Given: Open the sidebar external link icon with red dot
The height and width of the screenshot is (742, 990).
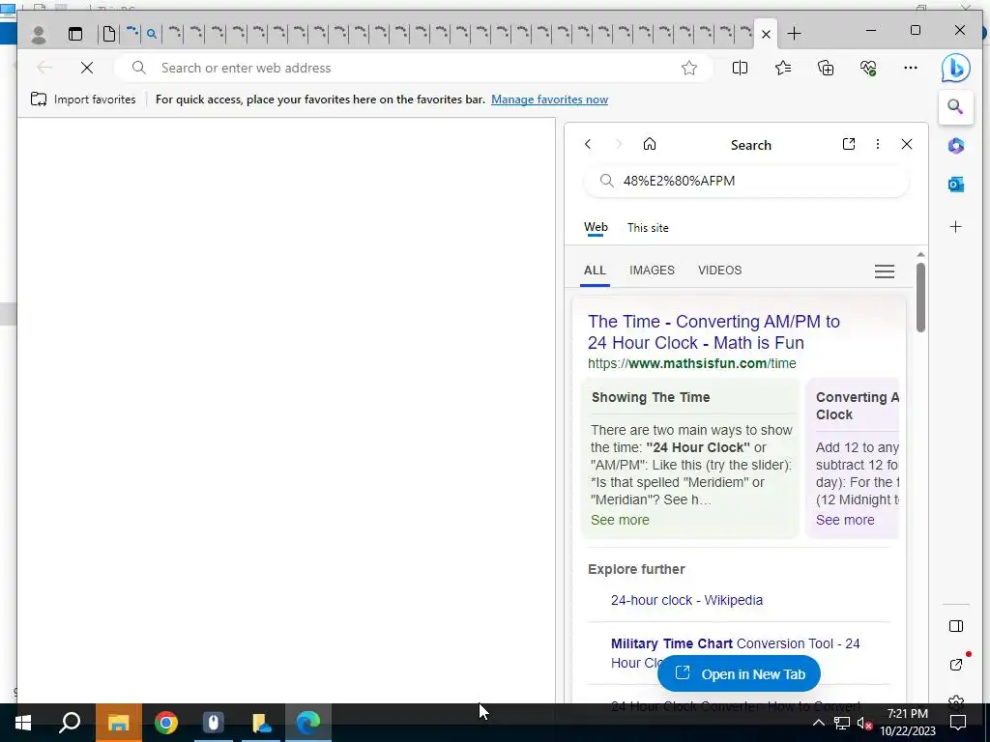Looking at the screenshot, I should pyautogui.click(x=956, y=664).
